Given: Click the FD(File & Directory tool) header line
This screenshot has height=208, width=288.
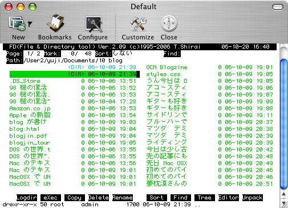Looking at the screenshot, I should 140,47.
